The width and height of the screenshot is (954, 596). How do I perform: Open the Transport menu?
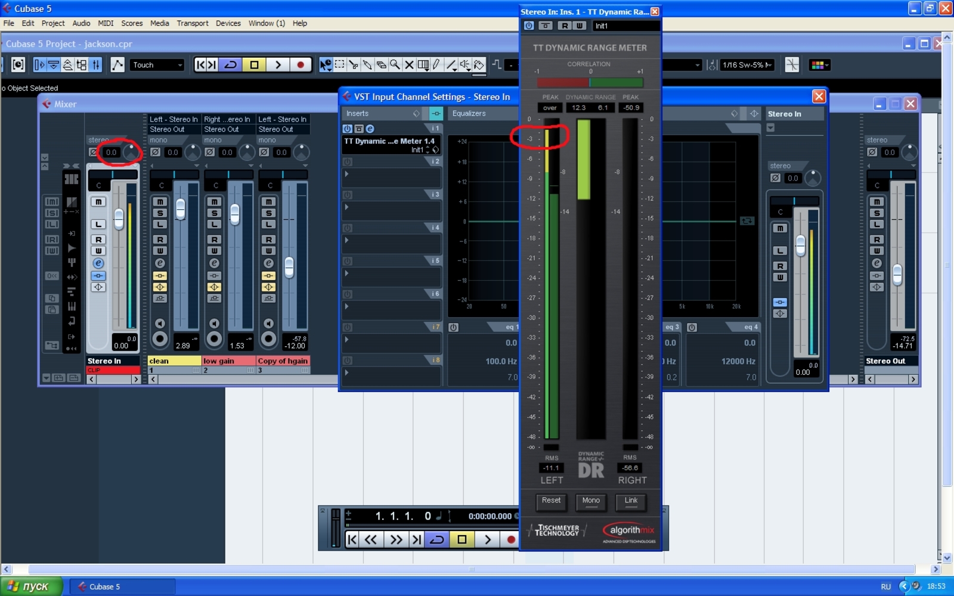pos(193,23)
